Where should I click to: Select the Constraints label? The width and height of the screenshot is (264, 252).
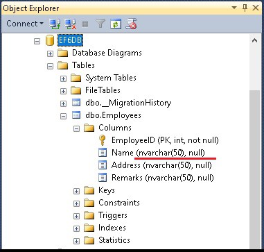tap(119, 203)
